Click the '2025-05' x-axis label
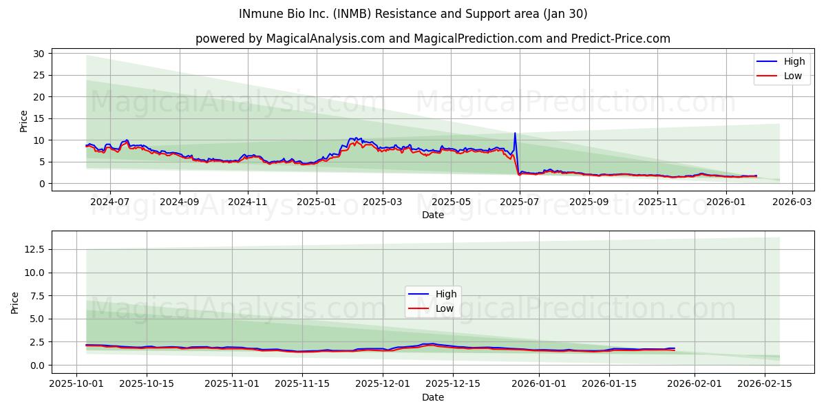 [x=451, y=202]
